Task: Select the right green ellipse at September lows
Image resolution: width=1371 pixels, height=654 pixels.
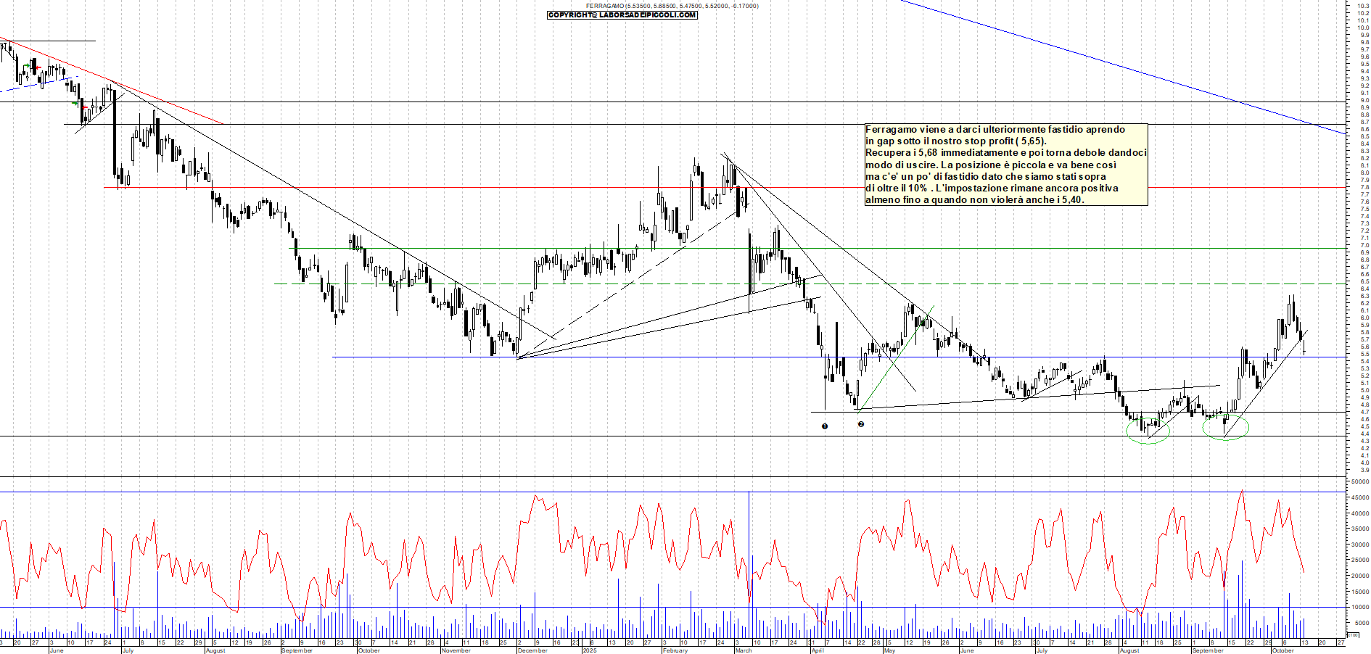Action: pos(1225,427)
